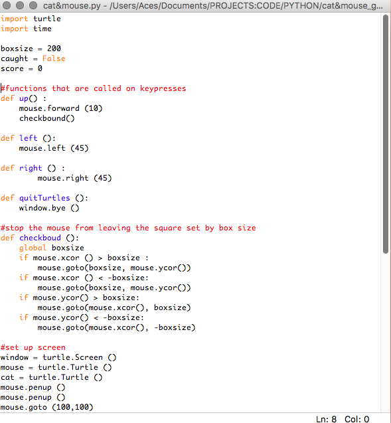Click the line 'if mouse.xcor () < -boxsize:'
This screenshot has height=423, width=391.
(84, 278)
